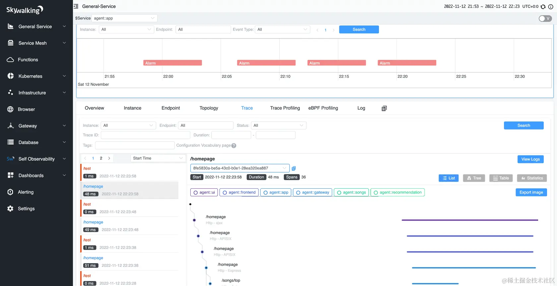Toggle the agent::frontend service filter
The image size is (557, 286).
point(239,192)
